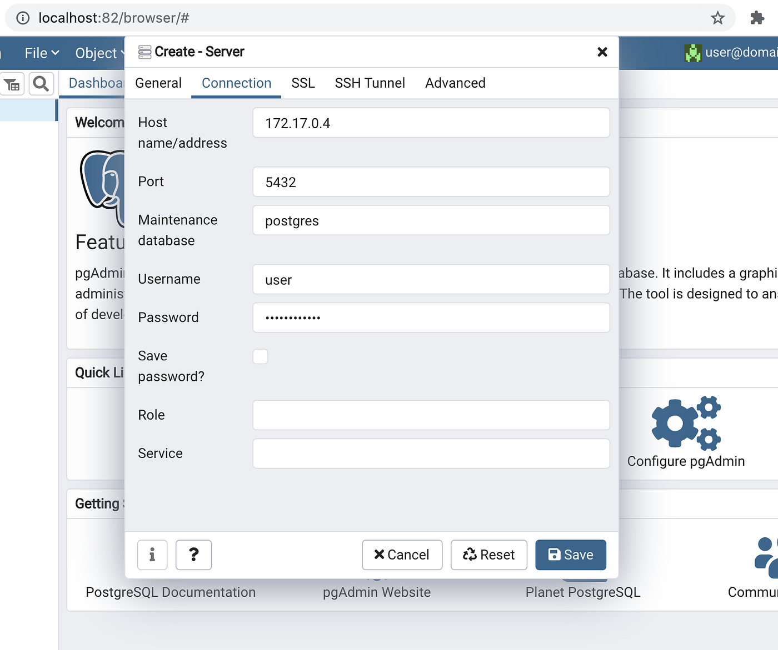The height and width of the screenshot is (650, 778).
Task: Click the info button in dialog footer
Action: (152, 555)
